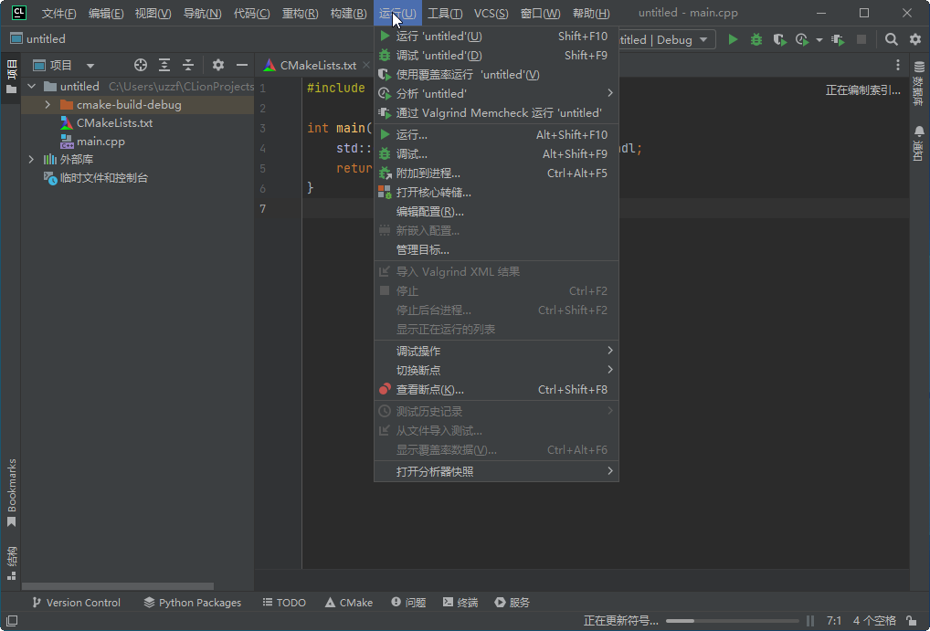Open the Version Control tool window
This screenshot has height=631, width=930.
[76, 603]
